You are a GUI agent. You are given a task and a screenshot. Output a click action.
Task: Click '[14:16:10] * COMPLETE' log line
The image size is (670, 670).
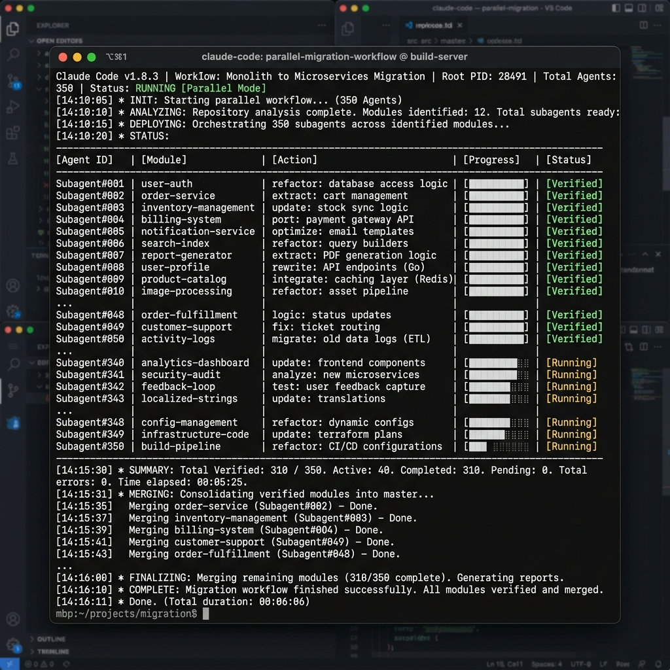(x=330, y=590)
